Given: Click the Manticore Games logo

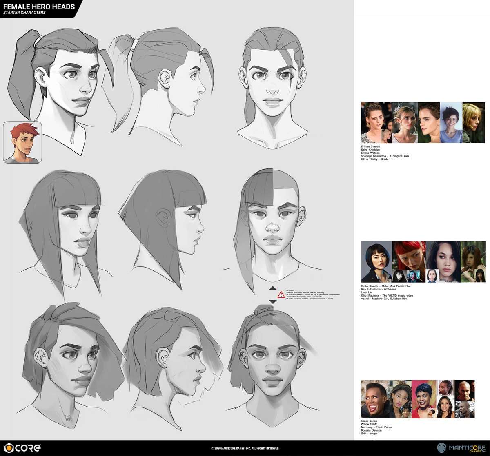Looking at the screenshot, I should coord(460,447).
